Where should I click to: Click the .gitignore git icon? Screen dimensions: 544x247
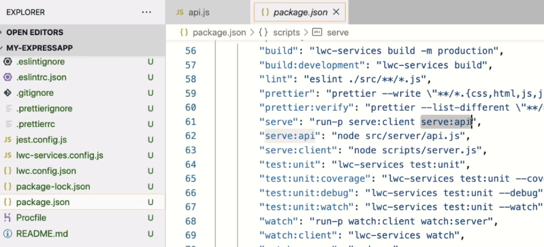(x=8, y=93)
